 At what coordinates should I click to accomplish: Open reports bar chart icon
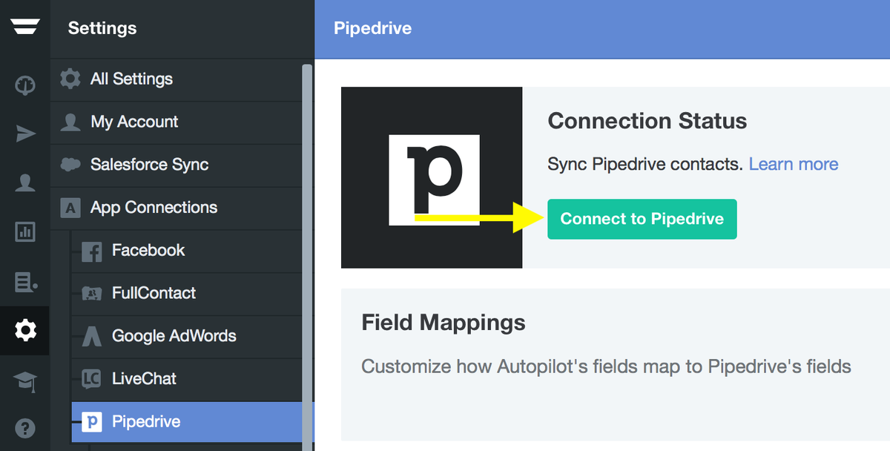[25, 231]
